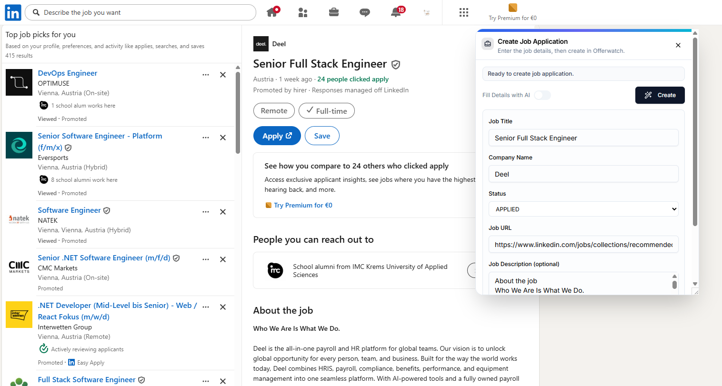Open Senior Software Engineer - Platform listing

coord(100,141)
